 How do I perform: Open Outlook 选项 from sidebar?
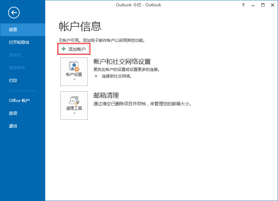click(x=13, y=113)
